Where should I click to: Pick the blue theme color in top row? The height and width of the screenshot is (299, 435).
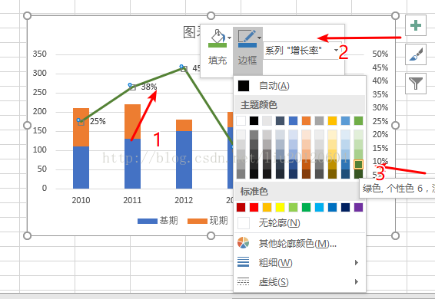293,120
